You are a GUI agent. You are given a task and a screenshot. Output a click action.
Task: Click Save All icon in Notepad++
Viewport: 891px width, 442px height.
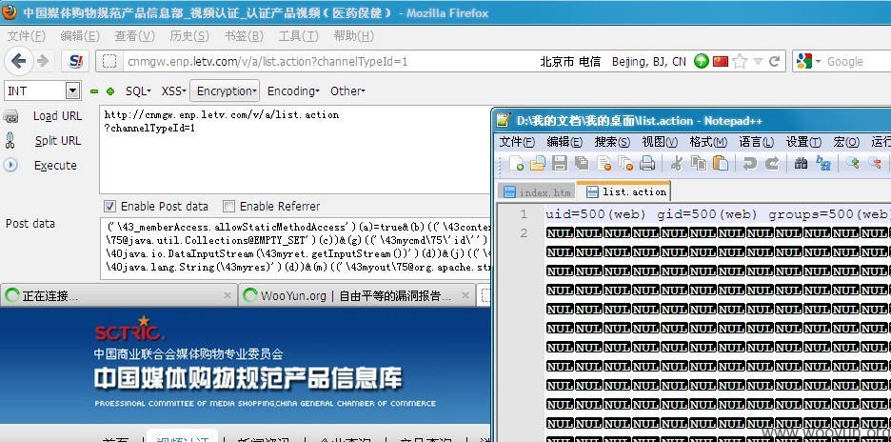pyautogui.click(x=582, y=163)
